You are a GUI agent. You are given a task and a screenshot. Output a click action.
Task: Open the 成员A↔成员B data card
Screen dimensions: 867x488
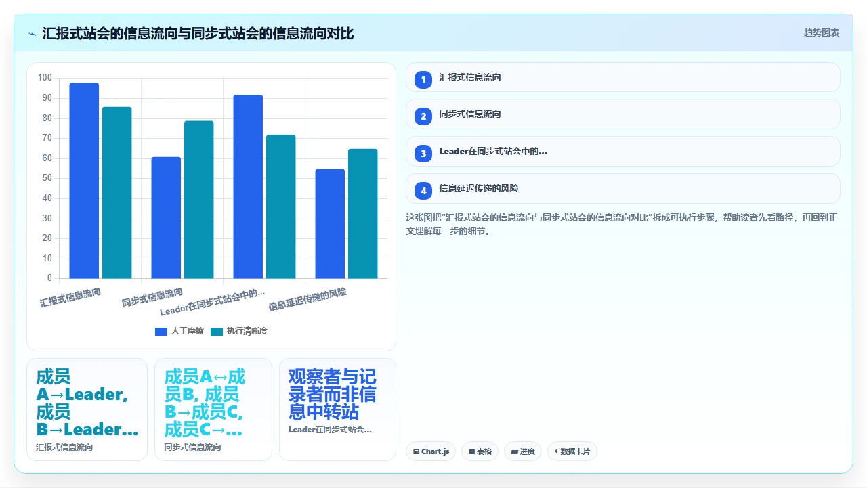tap(213, 409)
